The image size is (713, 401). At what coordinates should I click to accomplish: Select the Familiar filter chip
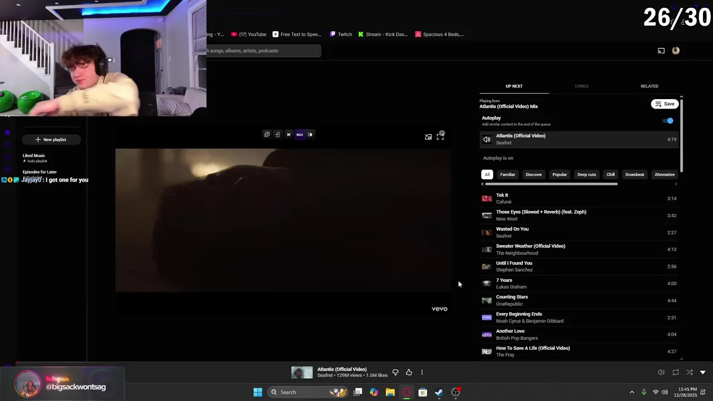(x=507, y=174)
